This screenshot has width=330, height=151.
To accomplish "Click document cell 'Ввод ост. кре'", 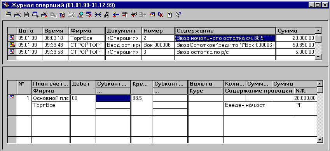I will [x=124, y=45].
